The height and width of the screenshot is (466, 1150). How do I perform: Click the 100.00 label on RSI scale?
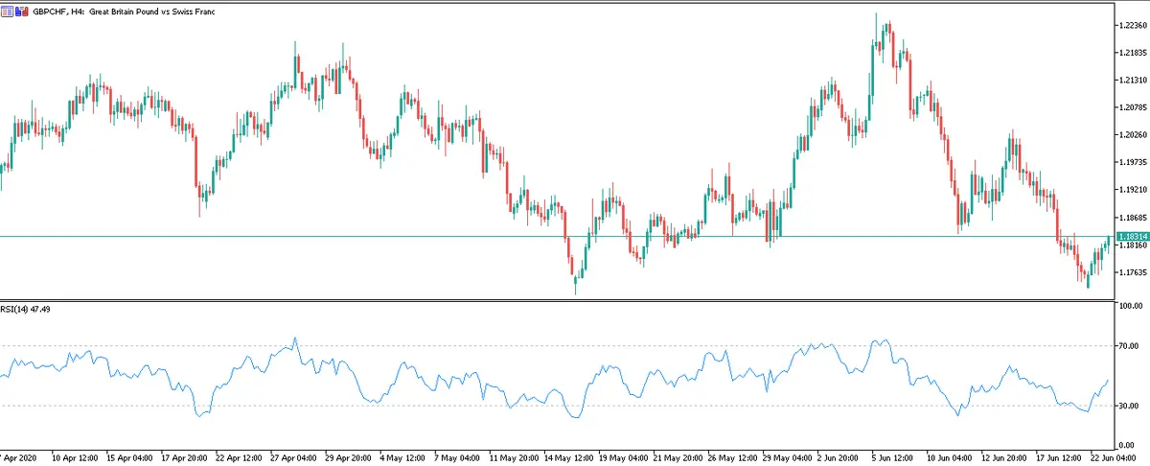(x=1132, y=306)
